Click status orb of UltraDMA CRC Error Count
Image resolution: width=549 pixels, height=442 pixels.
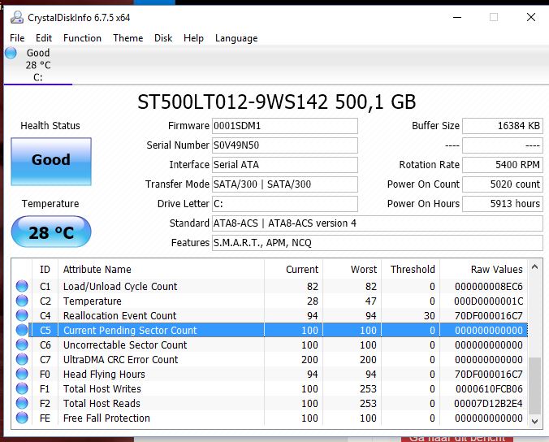pyautogui.click(x=22, y=359)
